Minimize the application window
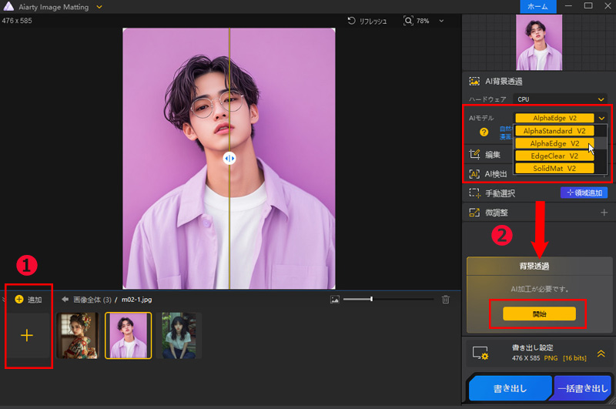The image size is (616, 409). (568, 6)
